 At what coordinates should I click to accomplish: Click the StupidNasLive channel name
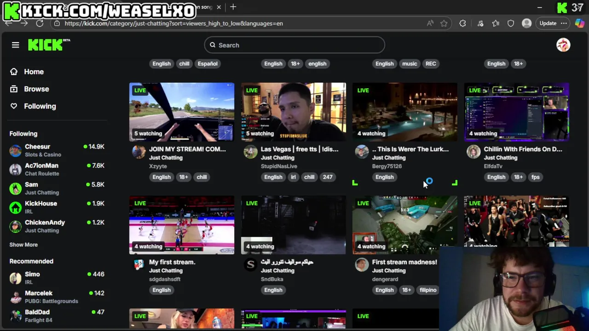(279, 166)
